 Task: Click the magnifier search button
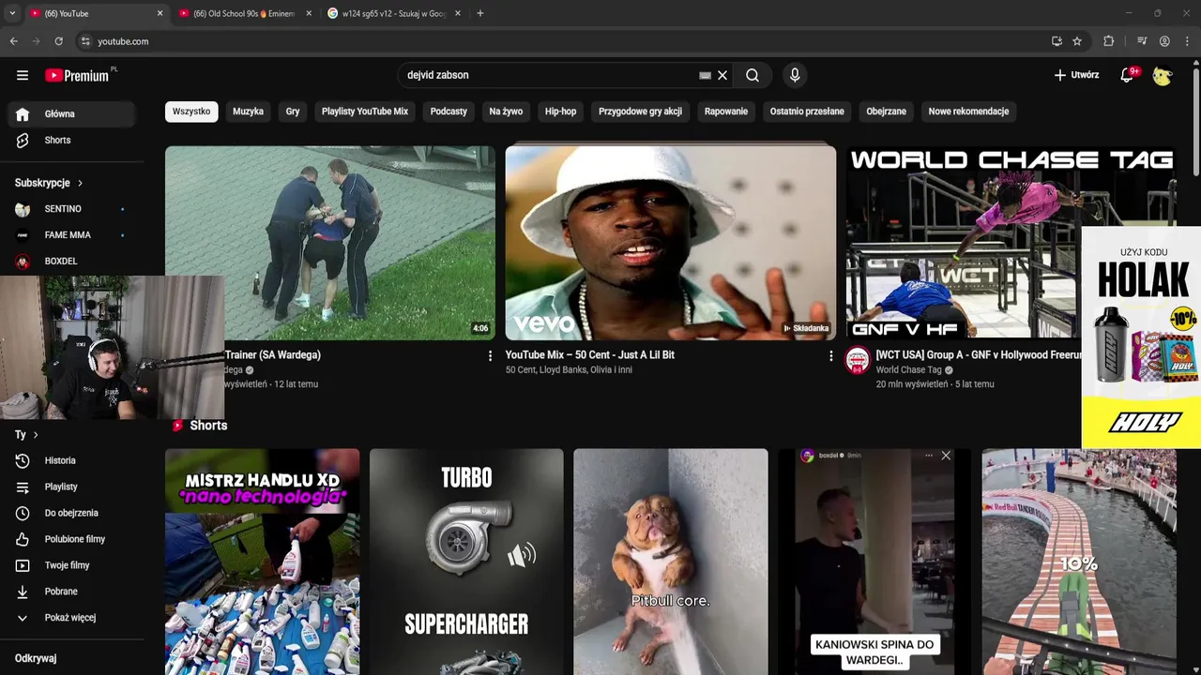click(x=753, y=75)
